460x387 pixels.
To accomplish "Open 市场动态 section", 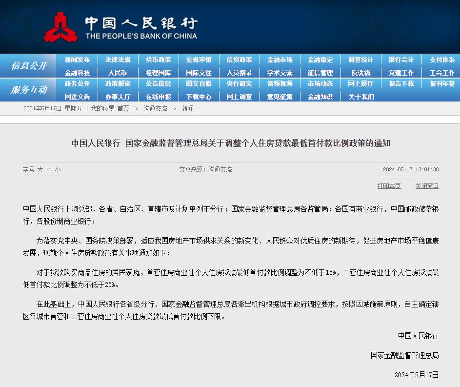I will coord(320,83).
